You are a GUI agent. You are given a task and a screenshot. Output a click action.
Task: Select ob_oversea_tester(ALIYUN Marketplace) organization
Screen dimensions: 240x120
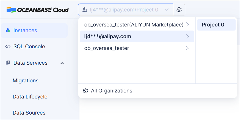coord(134,25)
